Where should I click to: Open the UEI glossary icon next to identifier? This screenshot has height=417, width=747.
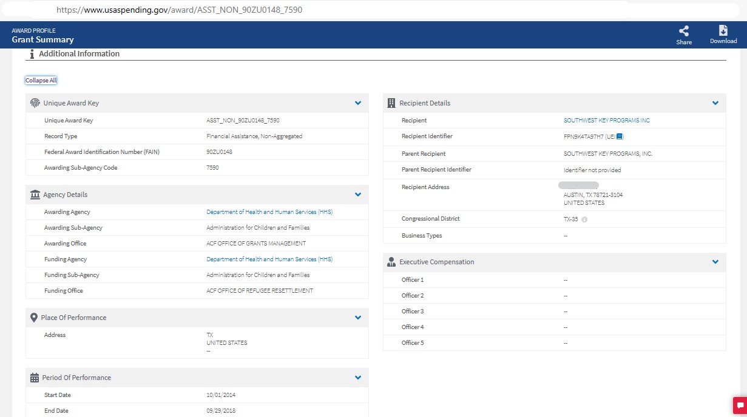click(x=620, y=136)
